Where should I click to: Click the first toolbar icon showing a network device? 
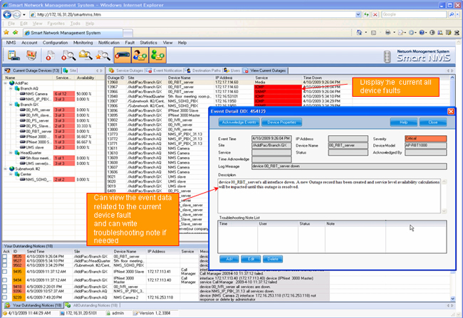[x=12, y=55]
